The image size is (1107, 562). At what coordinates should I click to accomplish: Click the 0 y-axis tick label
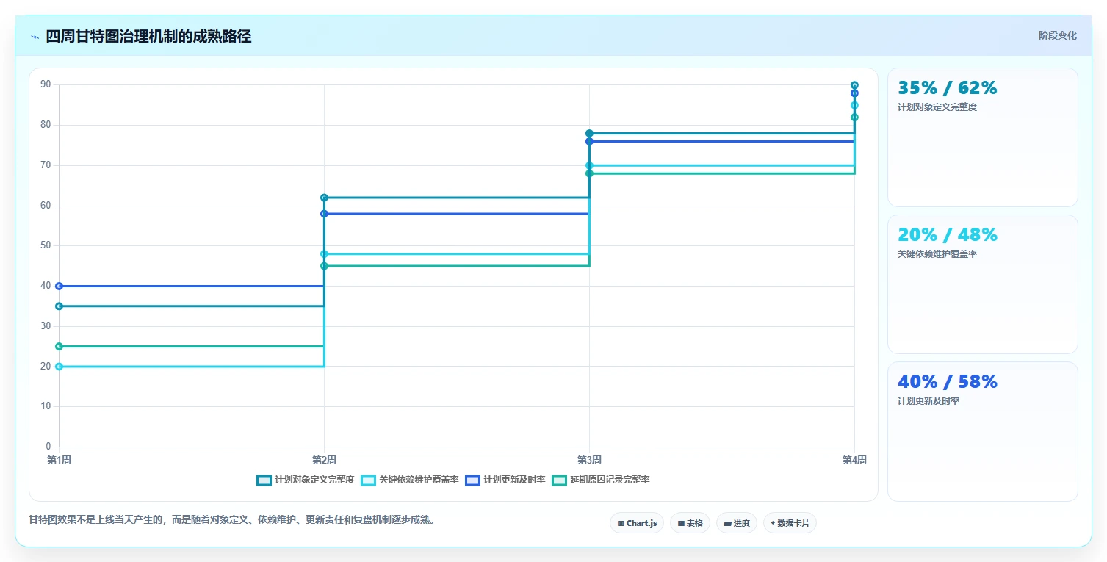48,447
